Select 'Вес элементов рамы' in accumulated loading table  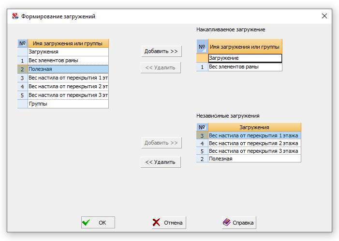tap(245, 67)
